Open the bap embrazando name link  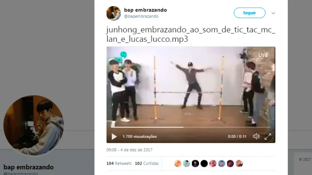[x=145, y=10]
